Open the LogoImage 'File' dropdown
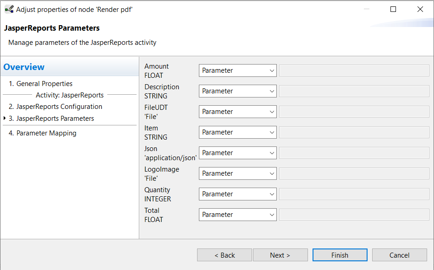 coord(238,173)
